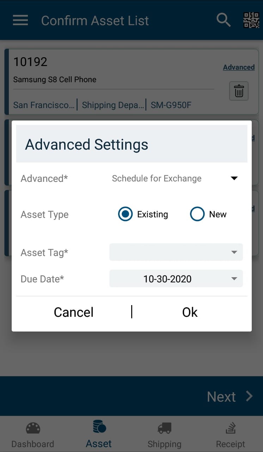
Task: Select the Samsung S8 Cell Phone card
Action: pos(131,82)
